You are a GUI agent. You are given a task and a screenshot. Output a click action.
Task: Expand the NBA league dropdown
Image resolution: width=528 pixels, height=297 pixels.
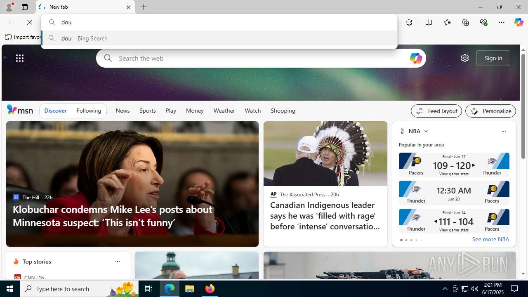426,132
